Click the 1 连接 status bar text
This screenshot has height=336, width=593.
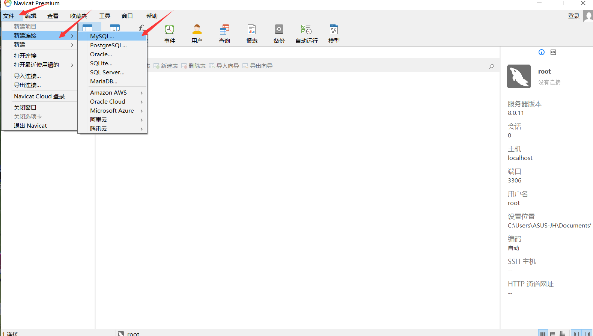point(10,333)
